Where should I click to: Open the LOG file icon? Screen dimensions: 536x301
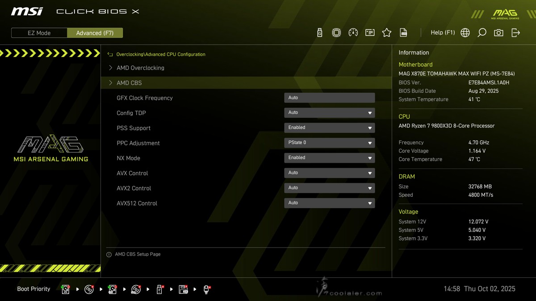[x=403, y=33]
